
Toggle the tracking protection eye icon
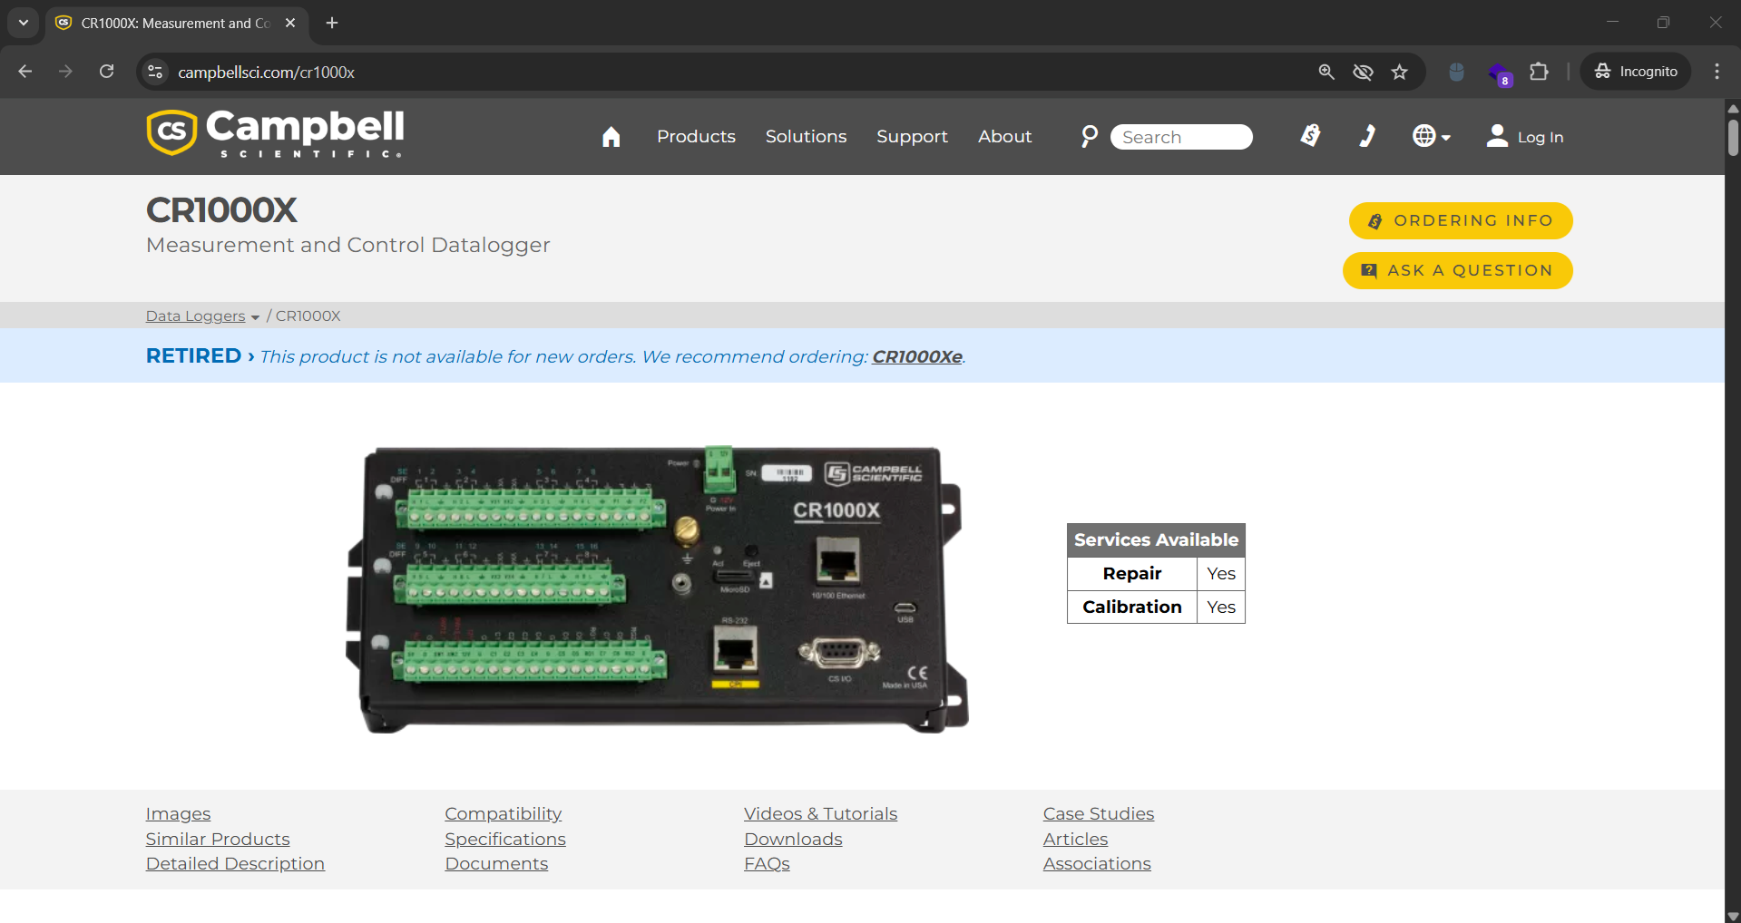point(1362,72)
